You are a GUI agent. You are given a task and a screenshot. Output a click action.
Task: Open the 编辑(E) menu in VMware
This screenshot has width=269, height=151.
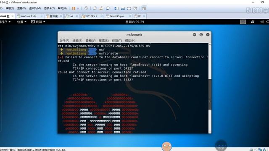pyautogui.click(x=10, y=8)
